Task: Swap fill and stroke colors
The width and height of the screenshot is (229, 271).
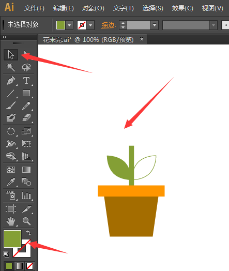Action: pyautogui.click(x=28, y=233)
